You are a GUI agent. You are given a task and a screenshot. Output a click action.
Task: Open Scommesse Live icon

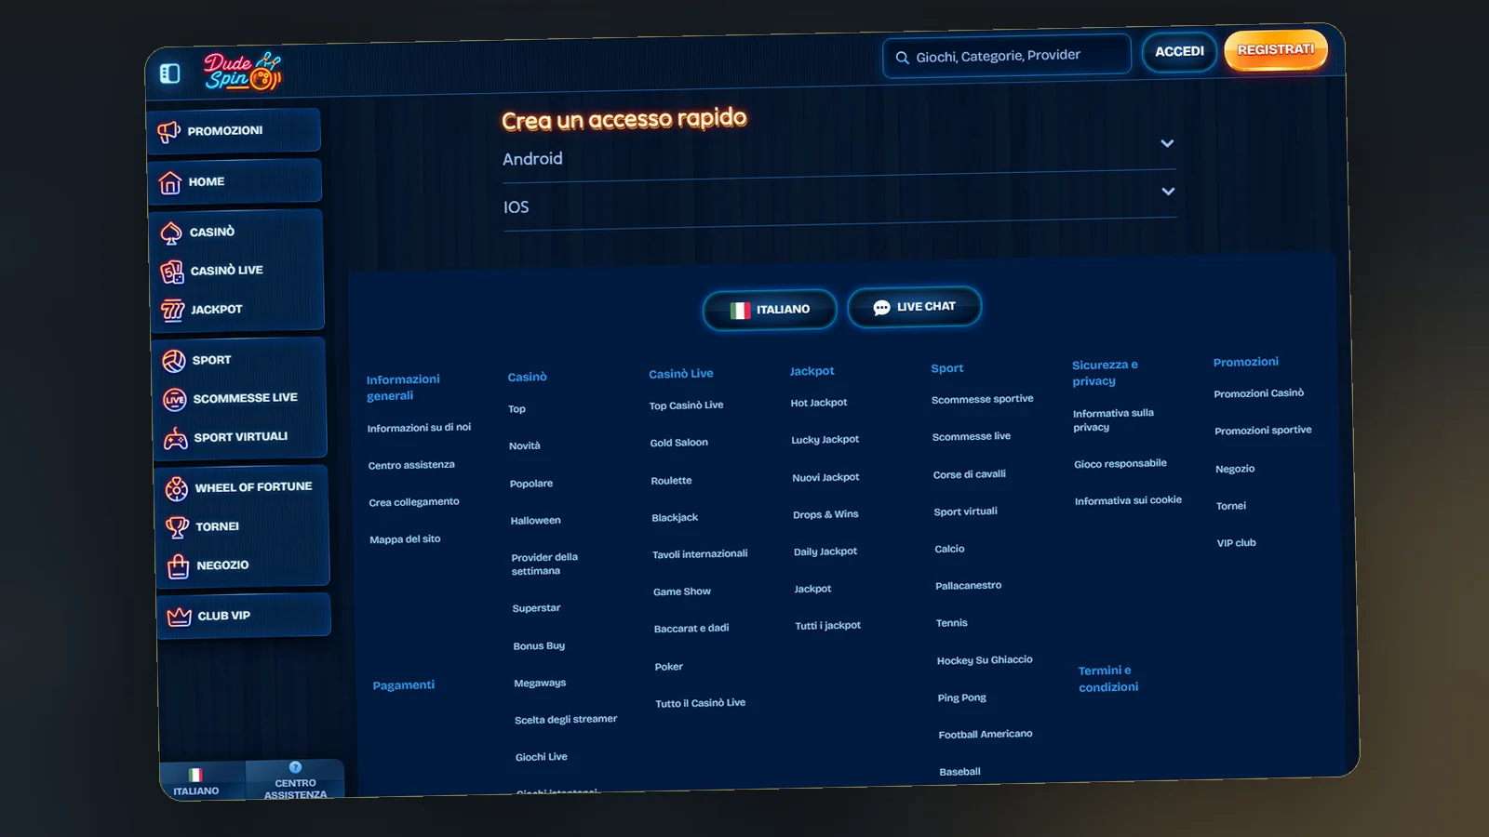175,400
